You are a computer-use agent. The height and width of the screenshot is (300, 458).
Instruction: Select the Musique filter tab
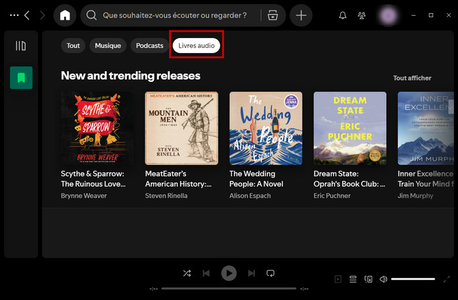[x=107, y=45]
